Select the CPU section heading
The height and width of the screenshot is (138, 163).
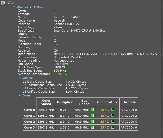click(11, 3)
